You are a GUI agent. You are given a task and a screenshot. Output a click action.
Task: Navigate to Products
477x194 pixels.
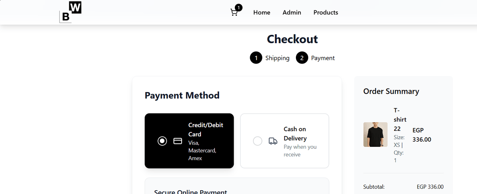pyautogui.click(x=326, y=13)
